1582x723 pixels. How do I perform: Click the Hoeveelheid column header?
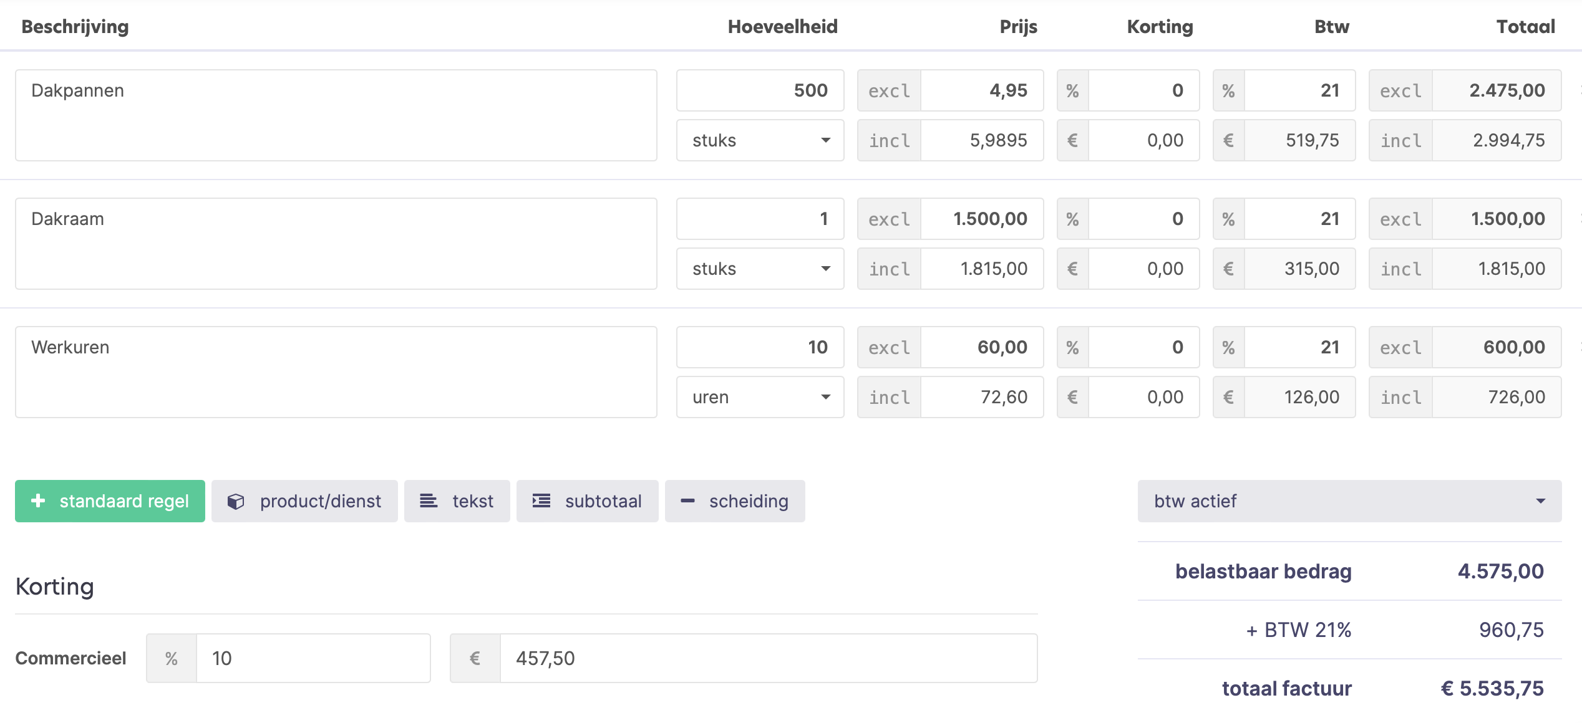point(783,27)
